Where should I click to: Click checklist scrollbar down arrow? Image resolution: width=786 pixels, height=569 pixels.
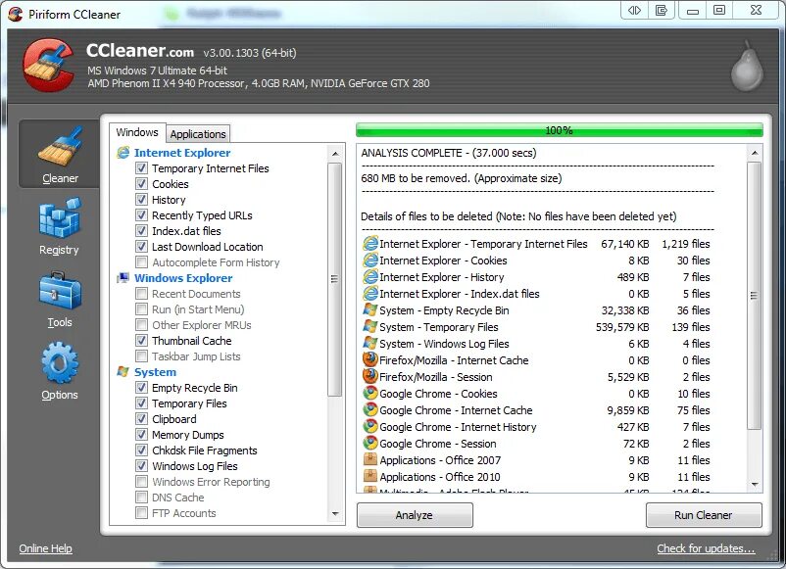point(335,514)
